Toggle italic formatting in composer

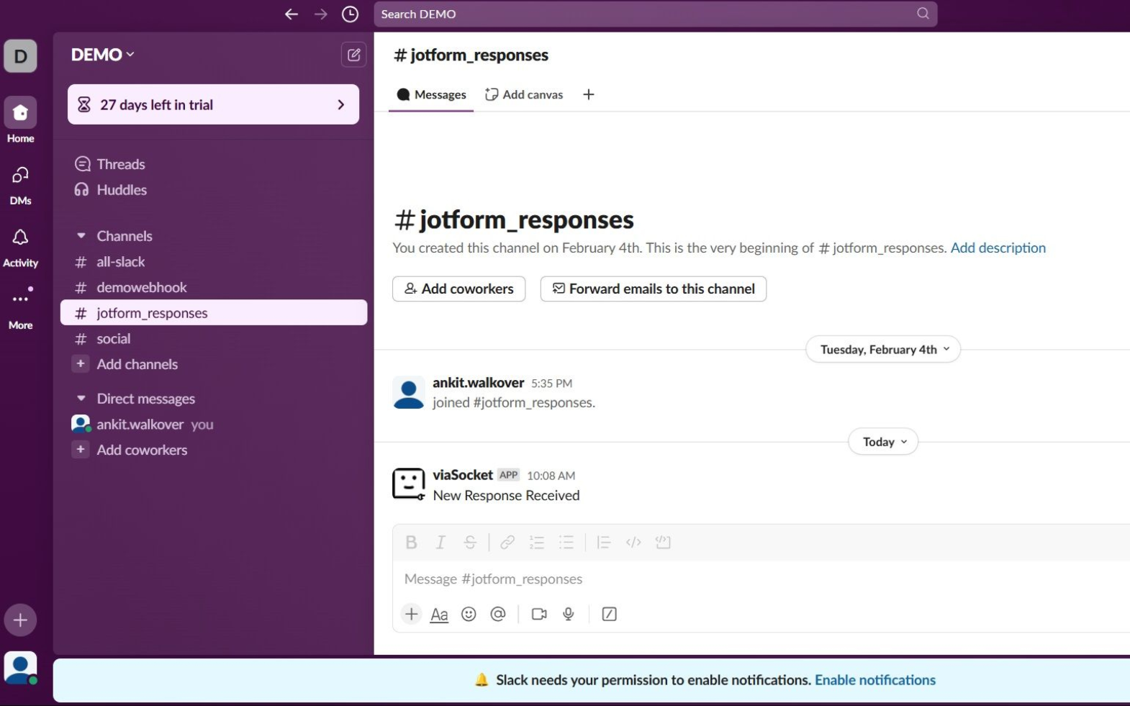440,543
